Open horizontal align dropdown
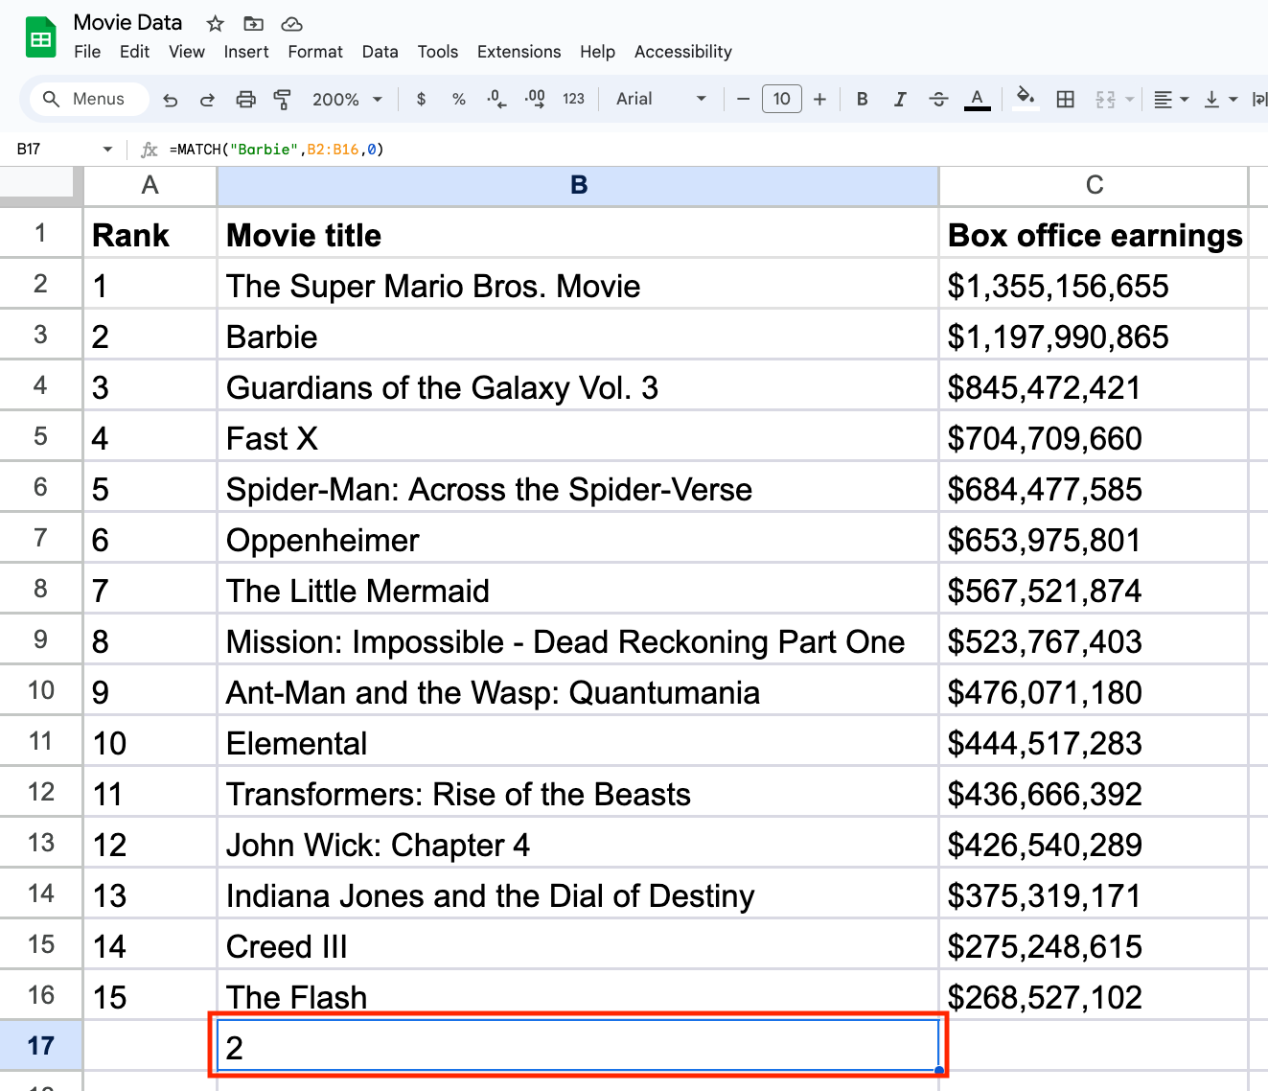Screen dimensions: 1268x1091 (1170, 99)
